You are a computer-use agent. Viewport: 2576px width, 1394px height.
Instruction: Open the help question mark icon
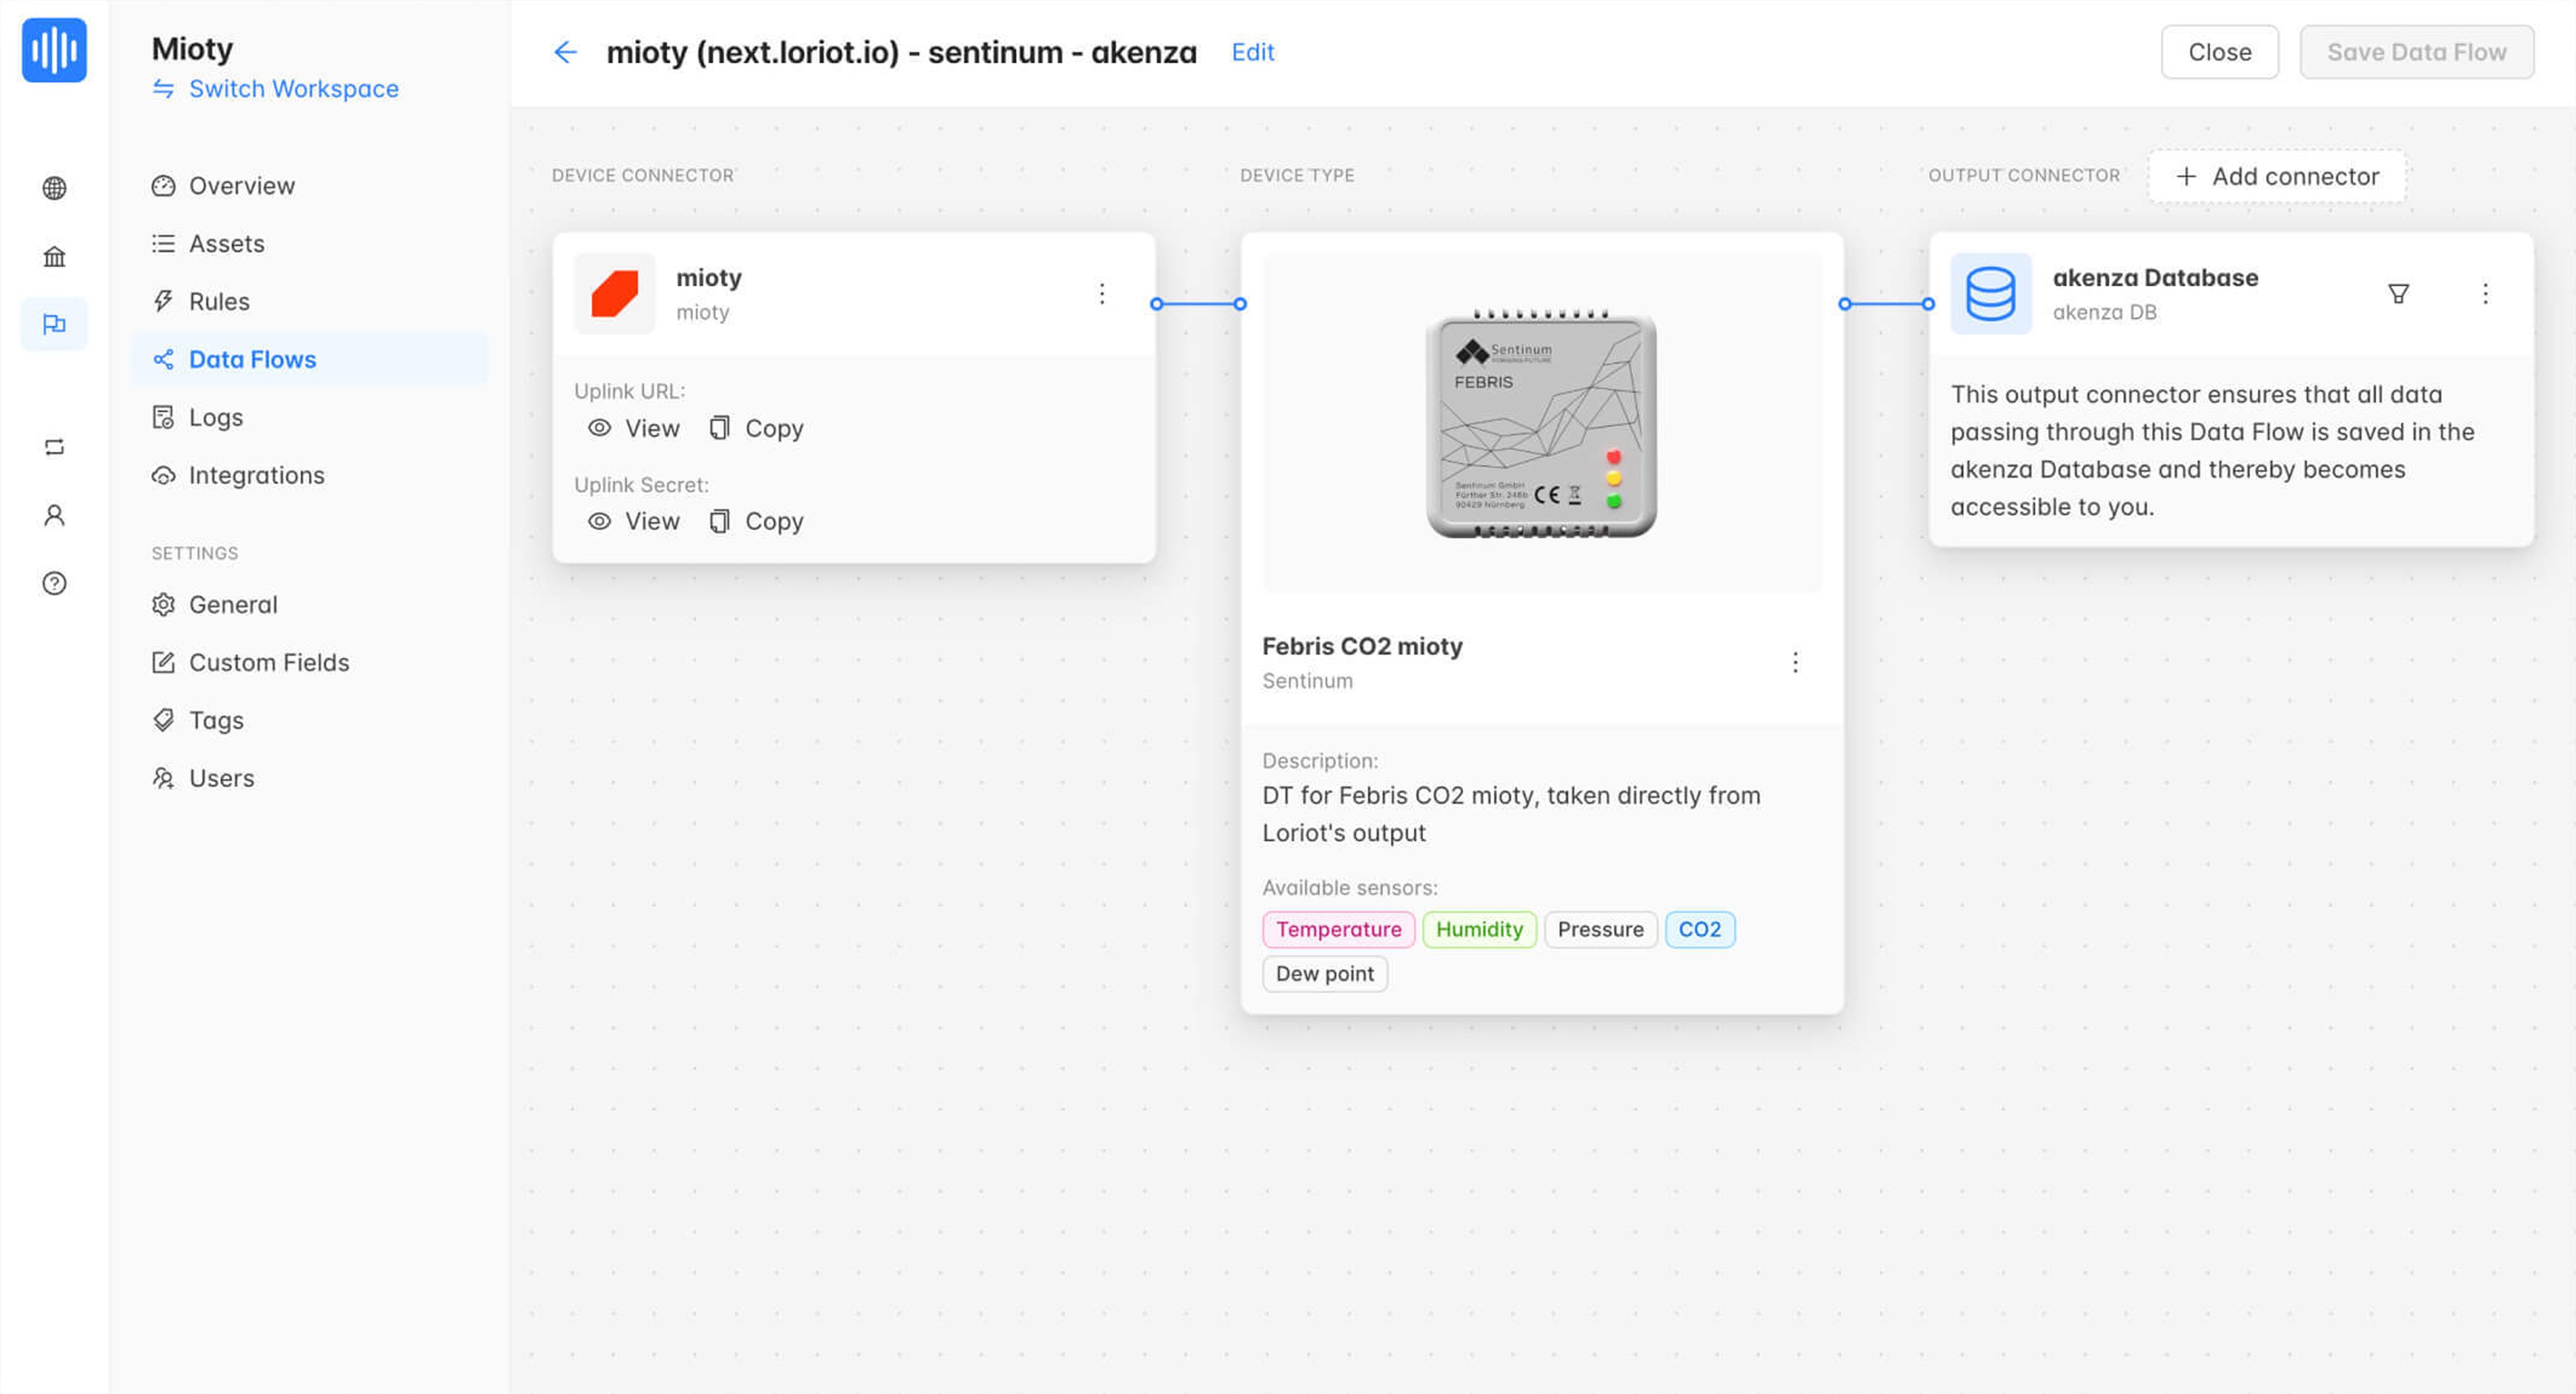(x=54, y=584)
